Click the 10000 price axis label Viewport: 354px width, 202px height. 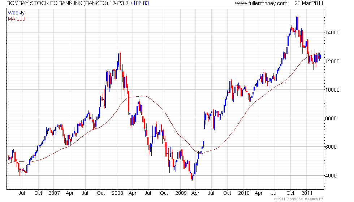click(x=332, y=90)
